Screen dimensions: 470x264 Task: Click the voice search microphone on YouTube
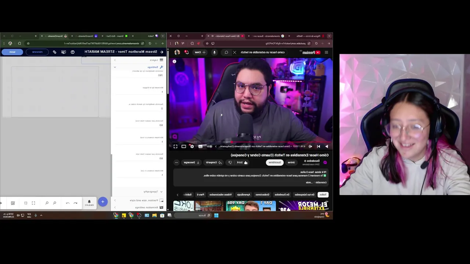click(214, 52)
